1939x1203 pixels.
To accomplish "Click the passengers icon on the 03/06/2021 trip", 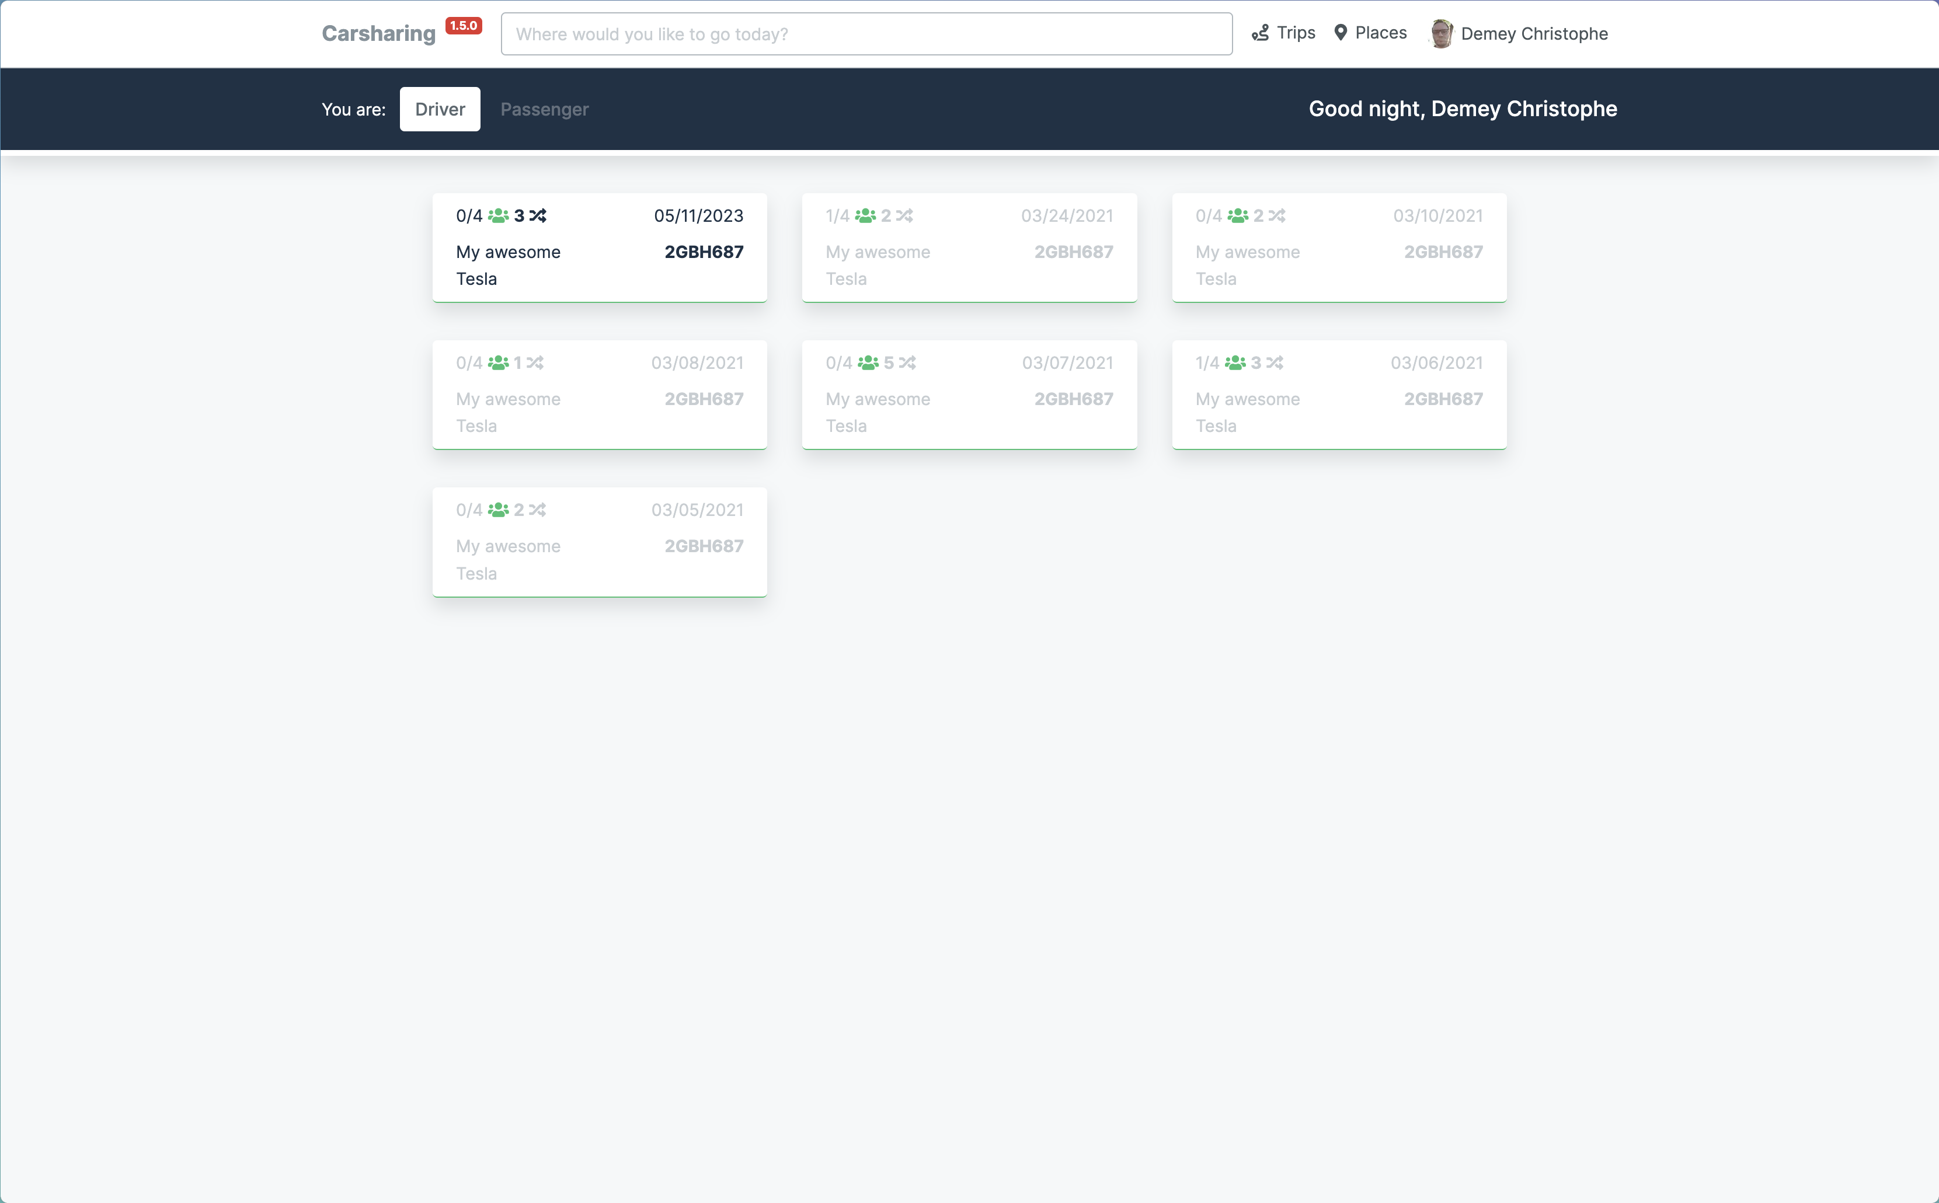I will click(x=1235, y=363).
